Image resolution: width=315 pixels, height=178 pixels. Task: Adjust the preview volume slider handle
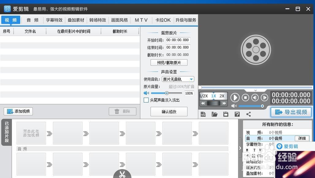[262, 106]
